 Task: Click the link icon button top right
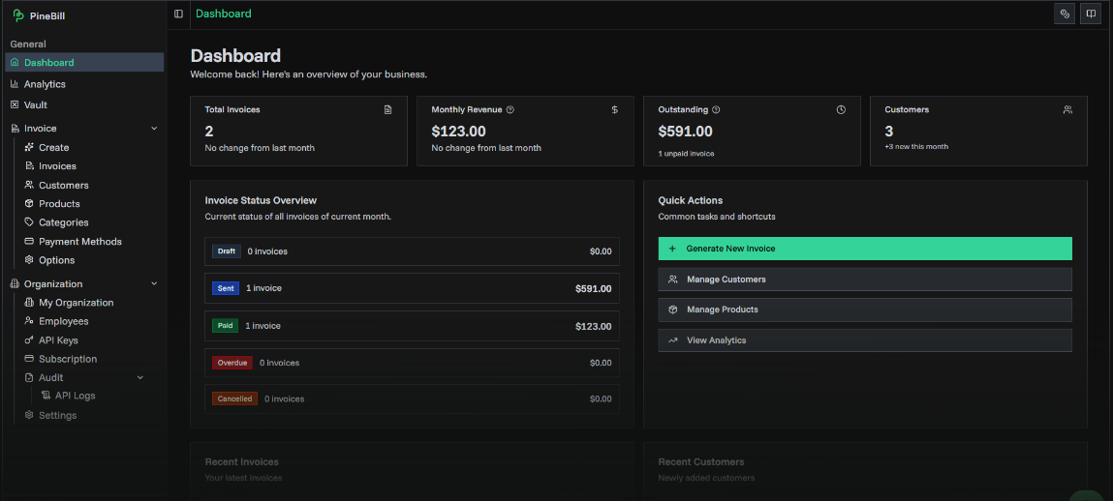click(x=1064, y=14)
